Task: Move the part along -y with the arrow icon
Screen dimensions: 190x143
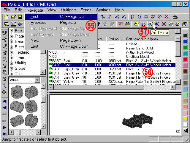Action: pos(103,17)
